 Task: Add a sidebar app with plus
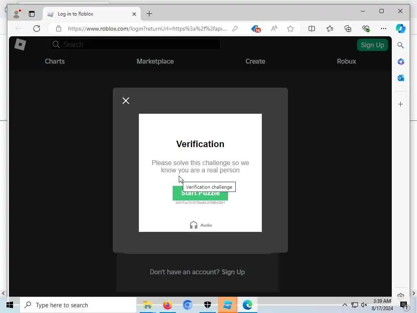pos(401,104)
